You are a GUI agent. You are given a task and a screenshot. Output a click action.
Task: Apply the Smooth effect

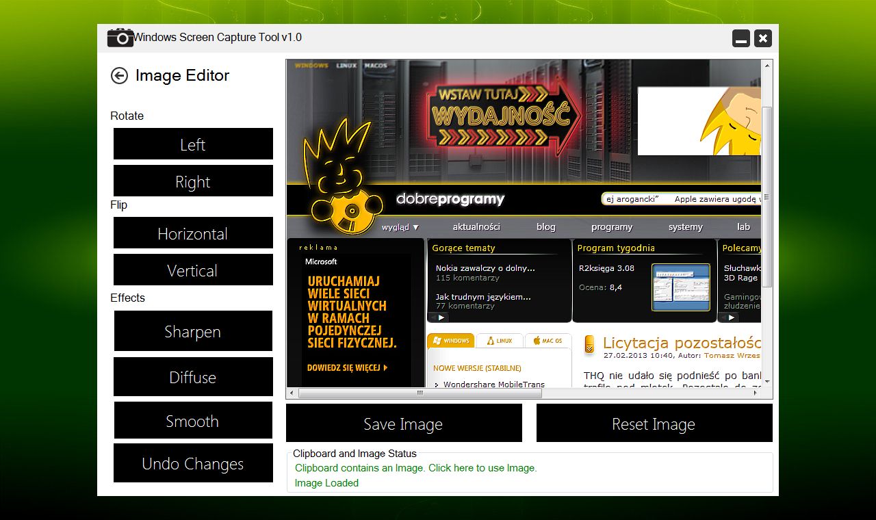[193, 420]
